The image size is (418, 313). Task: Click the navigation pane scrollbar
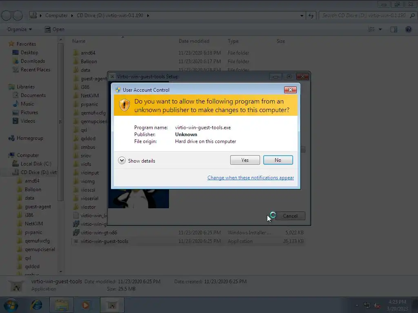pos(60,121)
